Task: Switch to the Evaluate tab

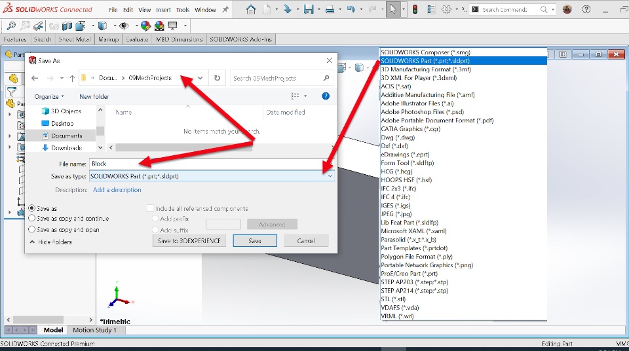Action: pyautogui.click(x=137, y=39)
